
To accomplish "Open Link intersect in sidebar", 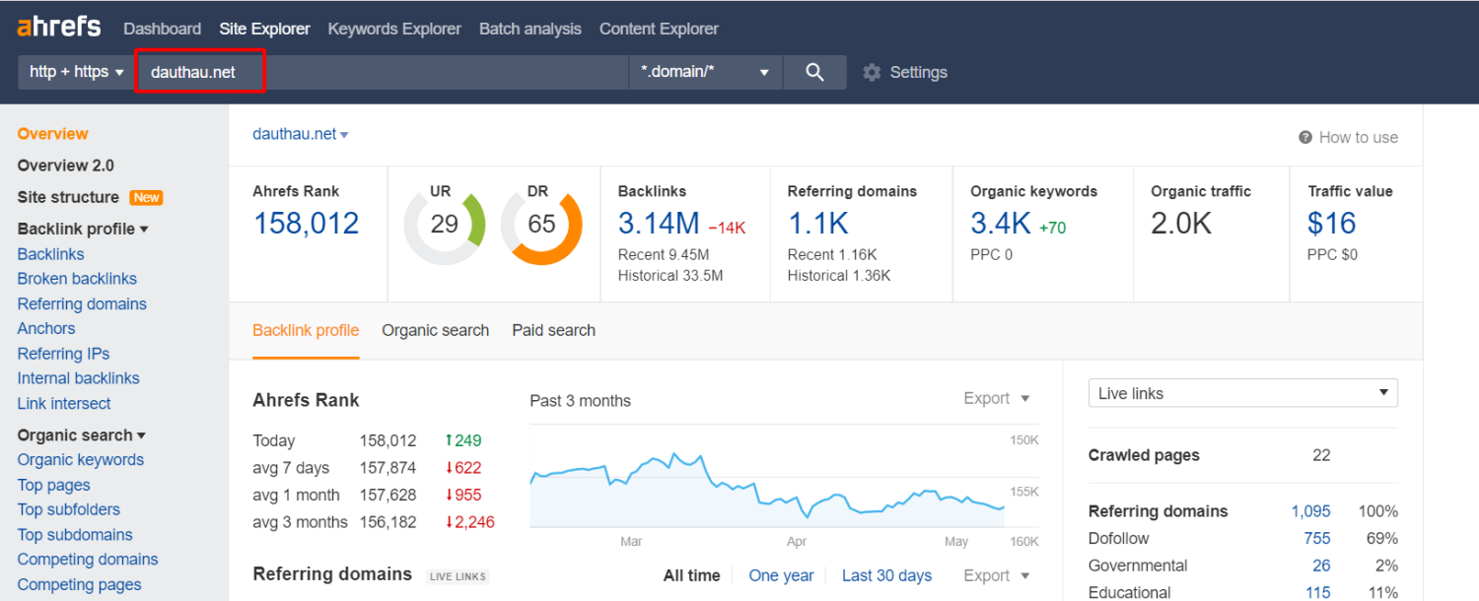I will click(x=64, y=403).
